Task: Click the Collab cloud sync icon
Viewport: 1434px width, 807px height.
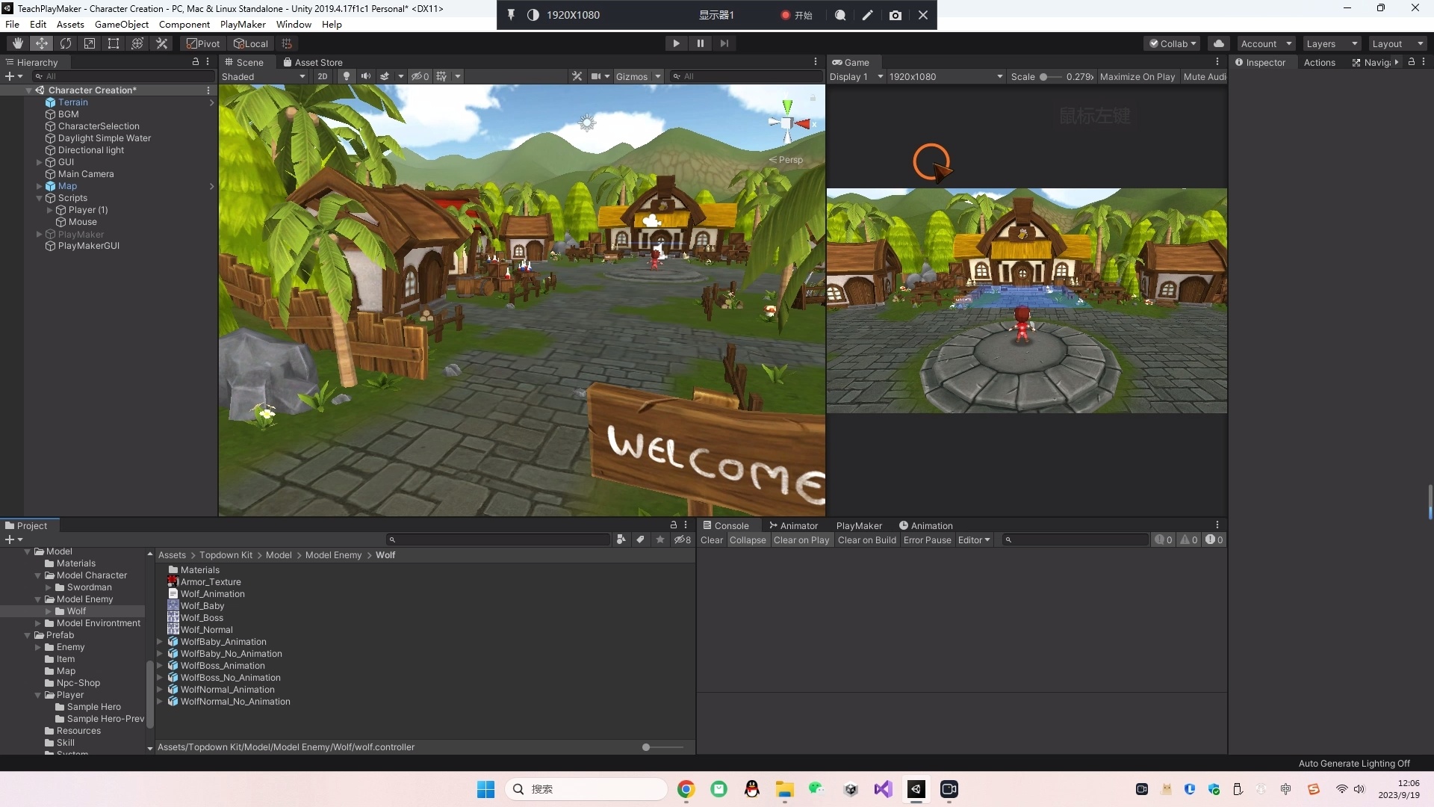Action: (x=1219, y=43)
